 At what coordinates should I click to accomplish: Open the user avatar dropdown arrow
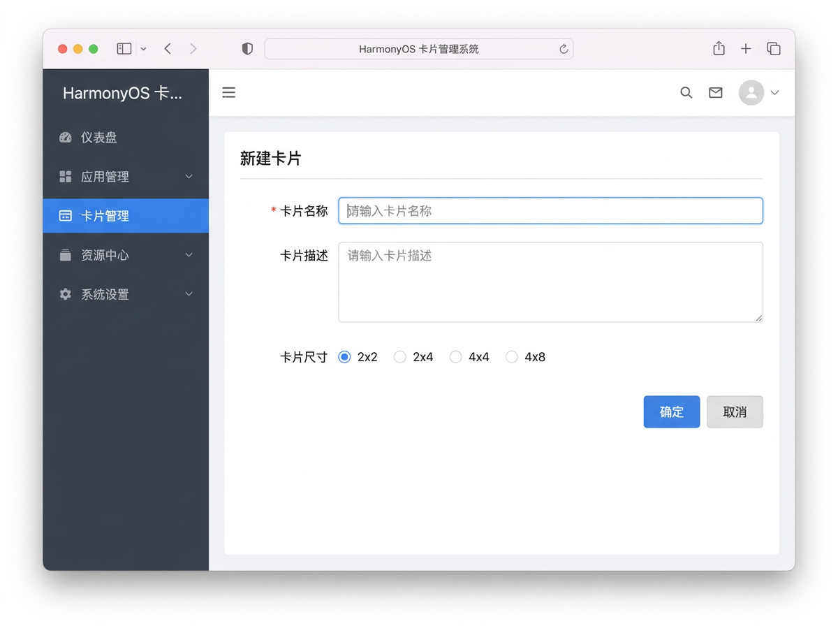point(774,92)
